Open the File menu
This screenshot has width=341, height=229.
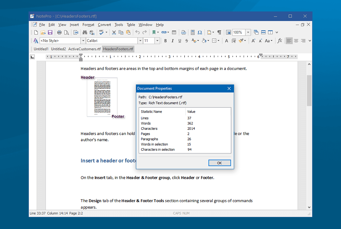pyautogui.click(x=42, y=25)
